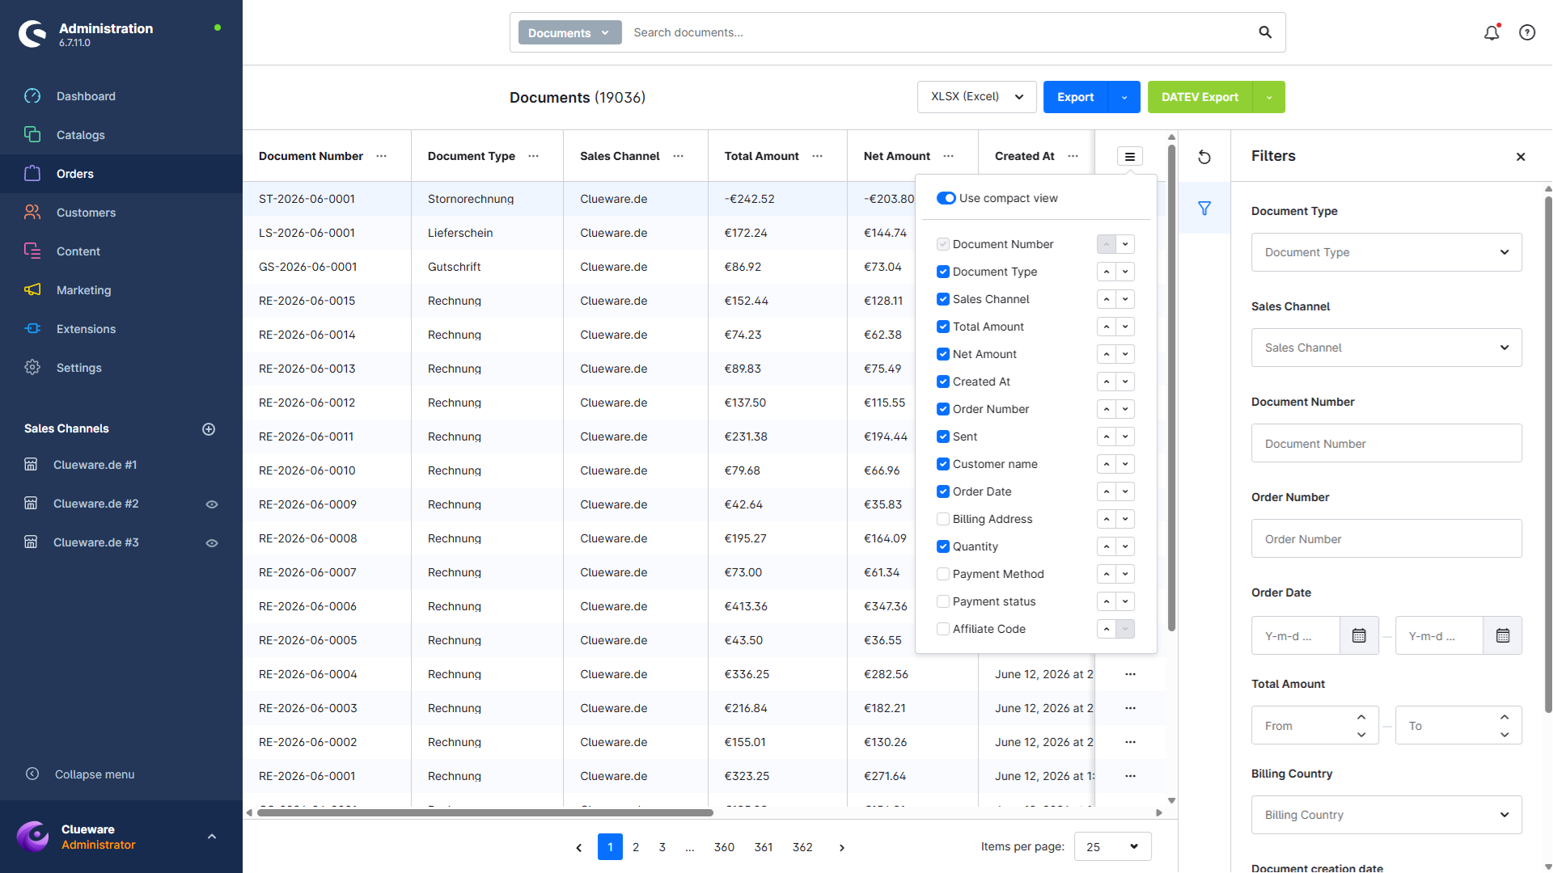This screenshot has height=873, width=1553.
Task: Open the Order Date start calendar icon
Action: click(1359, 635)
